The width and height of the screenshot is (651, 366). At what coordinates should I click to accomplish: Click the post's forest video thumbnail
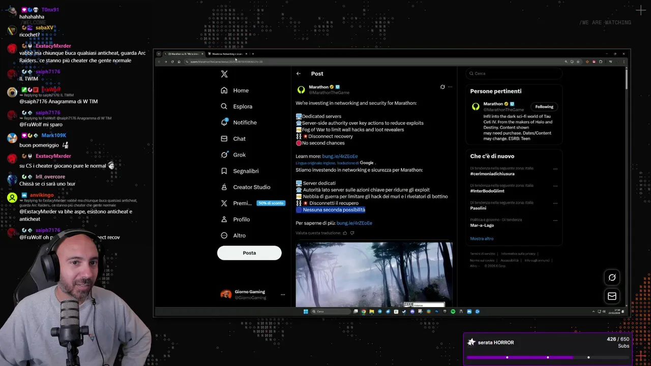(374, 274)
